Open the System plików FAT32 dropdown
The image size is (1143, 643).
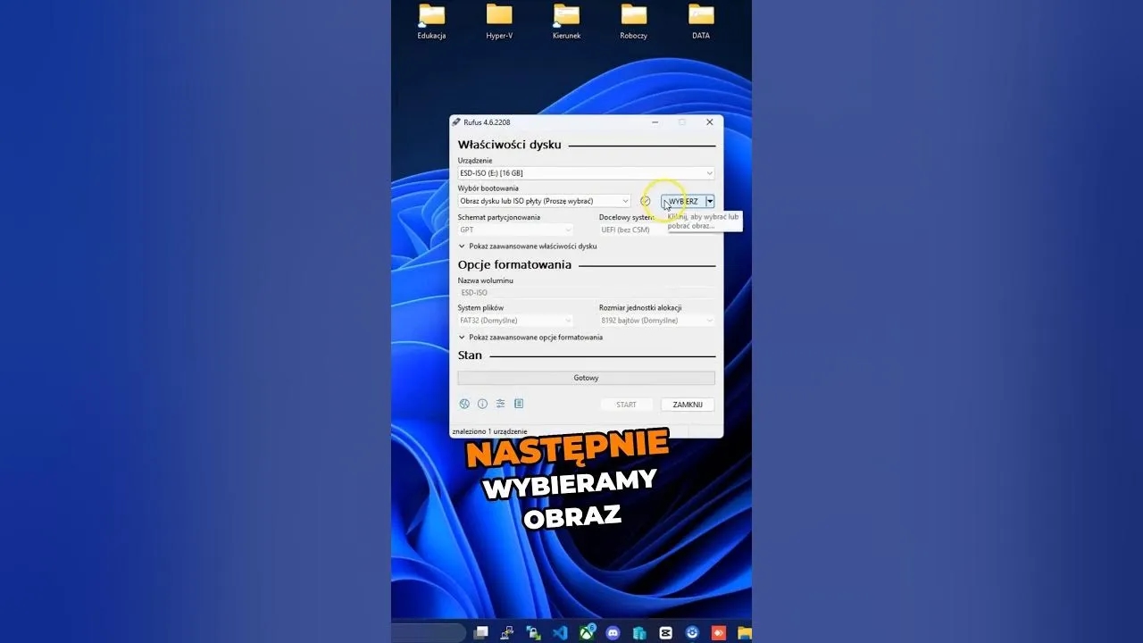516,320
